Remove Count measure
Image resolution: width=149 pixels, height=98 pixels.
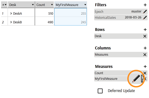pyautogui.click(x=145, y=73)
